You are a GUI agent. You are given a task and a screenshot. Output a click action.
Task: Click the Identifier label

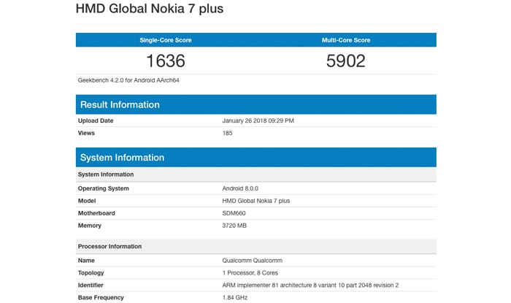pos(91,285)
